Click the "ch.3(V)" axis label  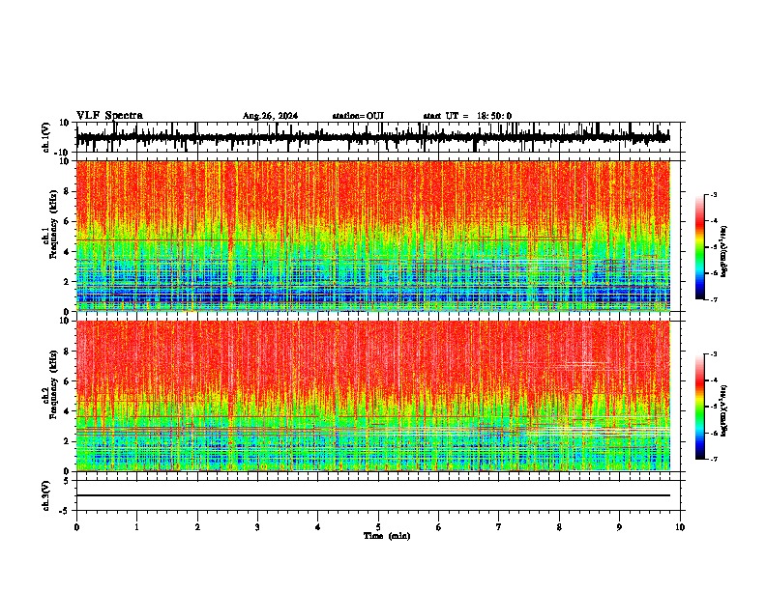46,495
